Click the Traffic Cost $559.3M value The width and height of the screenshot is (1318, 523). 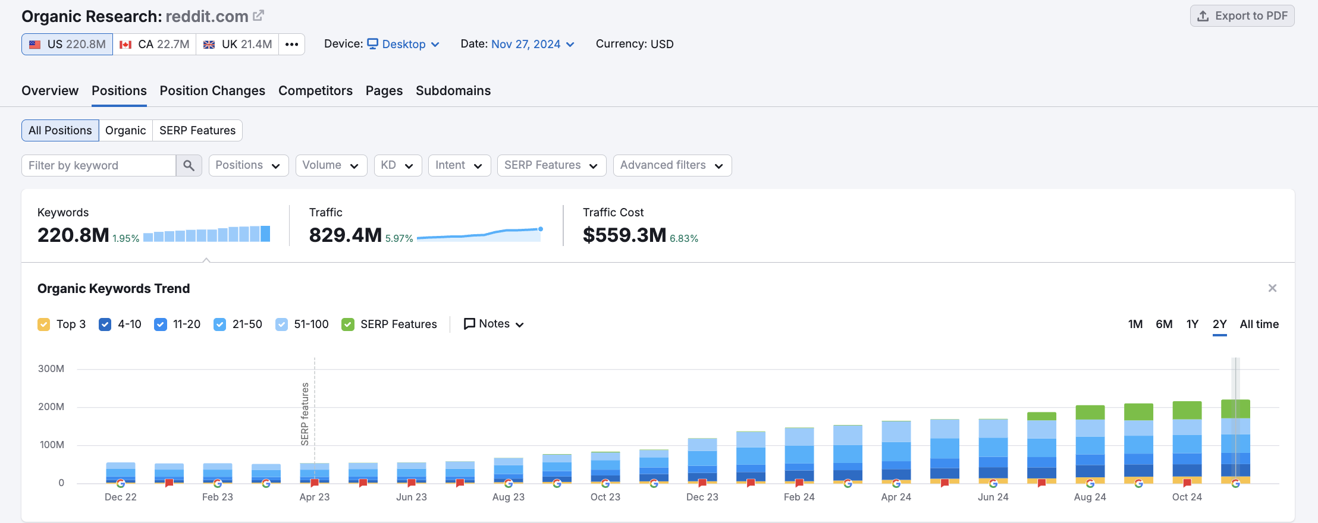coord(625,235)
